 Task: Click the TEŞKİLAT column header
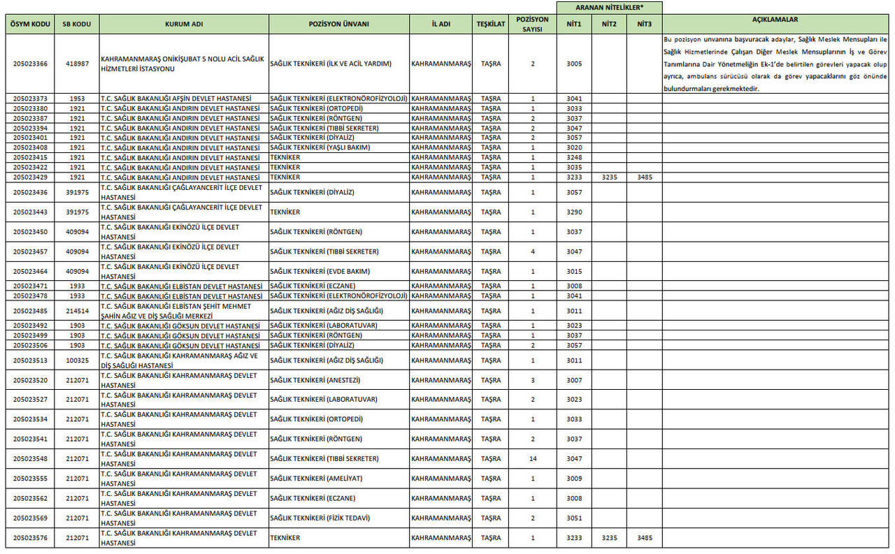pos(491,24)
